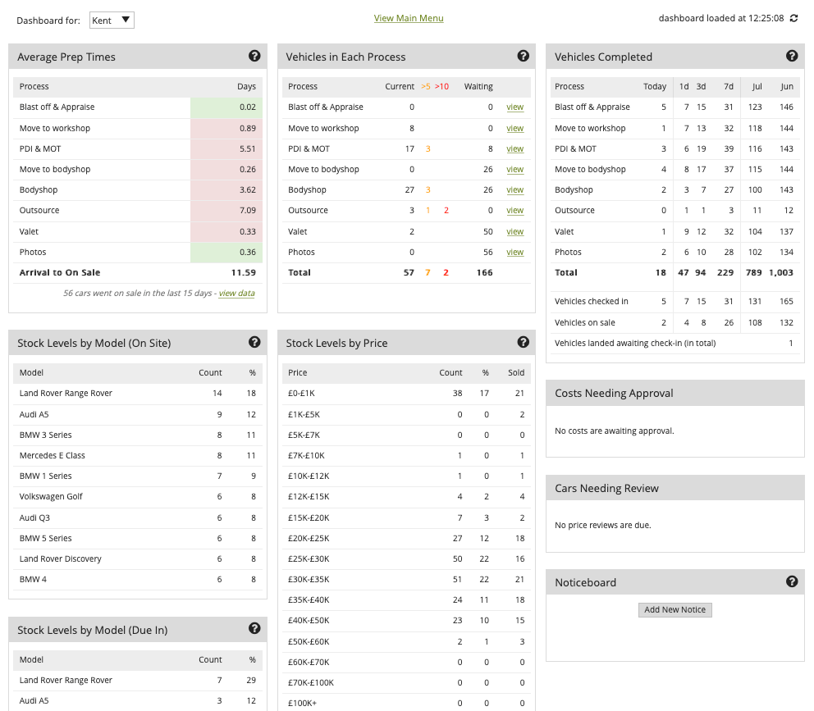View vehicles in Move to bodyshop process
This screenshot has width=814, height=711.
pyautogui.click(x=514, y=169)
